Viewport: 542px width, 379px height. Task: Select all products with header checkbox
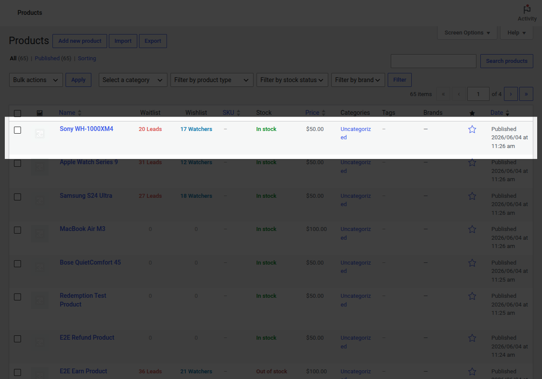pos(17,114)
